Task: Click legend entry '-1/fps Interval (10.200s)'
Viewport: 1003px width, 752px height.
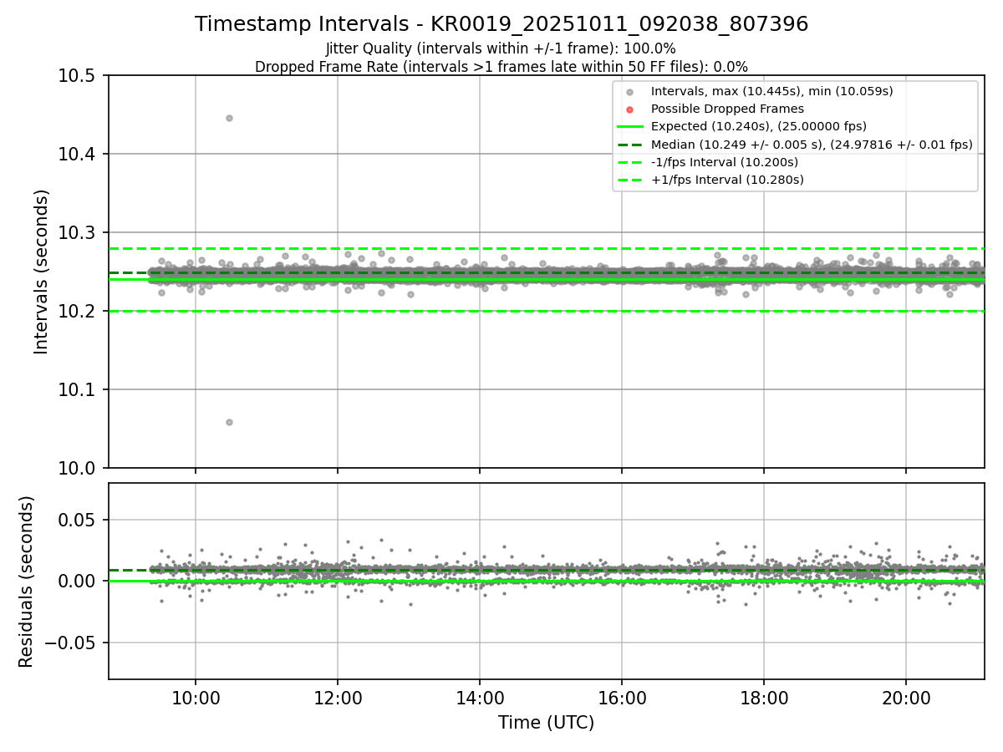Action: tap(724, 162)
